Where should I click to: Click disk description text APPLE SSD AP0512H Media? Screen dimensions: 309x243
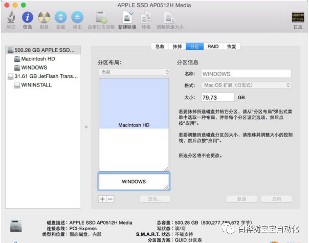click(x=101, y=223)
